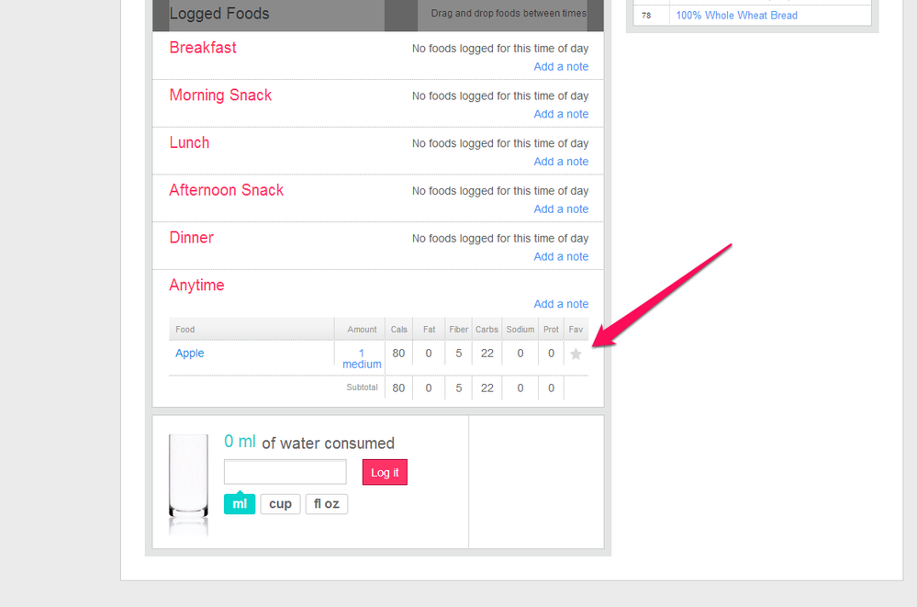
Task: Click the number 78 beside Whole Wheat Bread
Action: [x=646, y=16]
